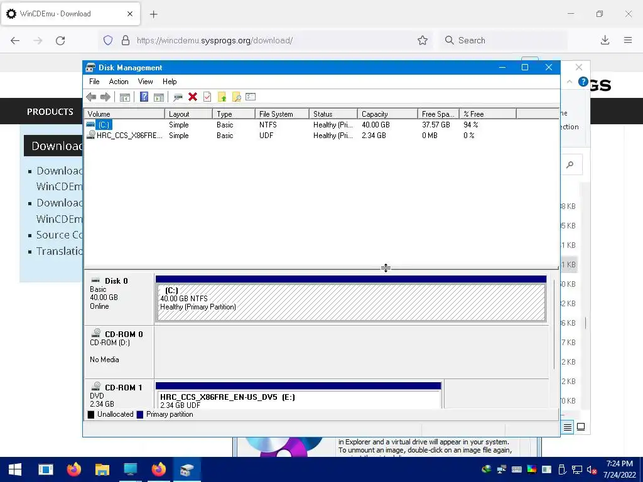Click the blue help question icon behind Disk Management
This screenshot has height=482, width=643.
[583, 82]
